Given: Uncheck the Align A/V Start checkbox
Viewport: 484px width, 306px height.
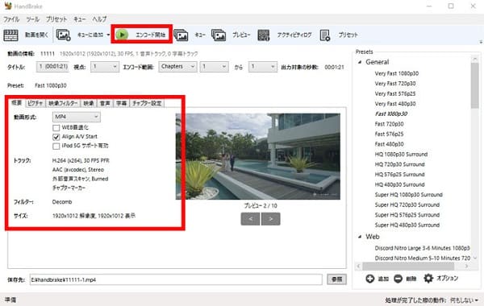Looking at the screenshot, I should pos(56,137).
